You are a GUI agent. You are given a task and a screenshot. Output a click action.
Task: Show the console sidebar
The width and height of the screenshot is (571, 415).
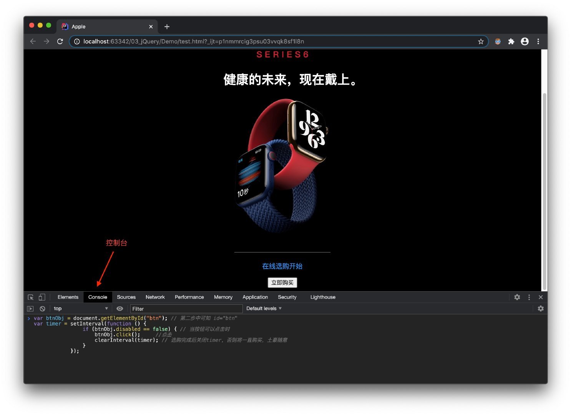(30, 309)
